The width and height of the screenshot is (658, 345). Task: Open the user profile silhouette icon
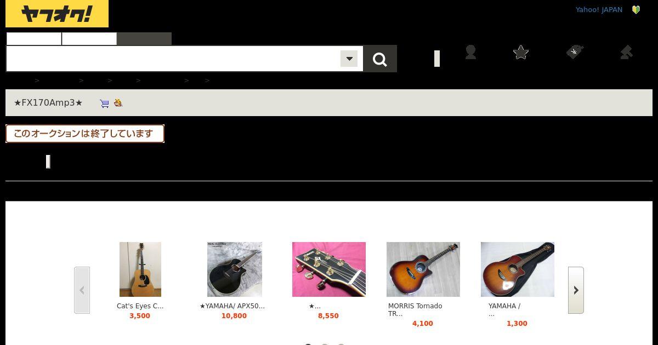[x=470, y=52]
